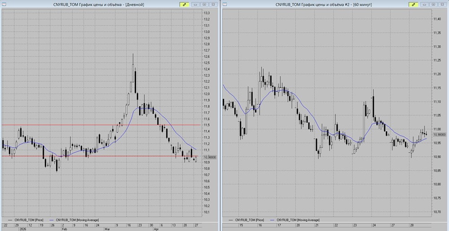Click the 13,3 price axis label on daily chart

[206, 13]
